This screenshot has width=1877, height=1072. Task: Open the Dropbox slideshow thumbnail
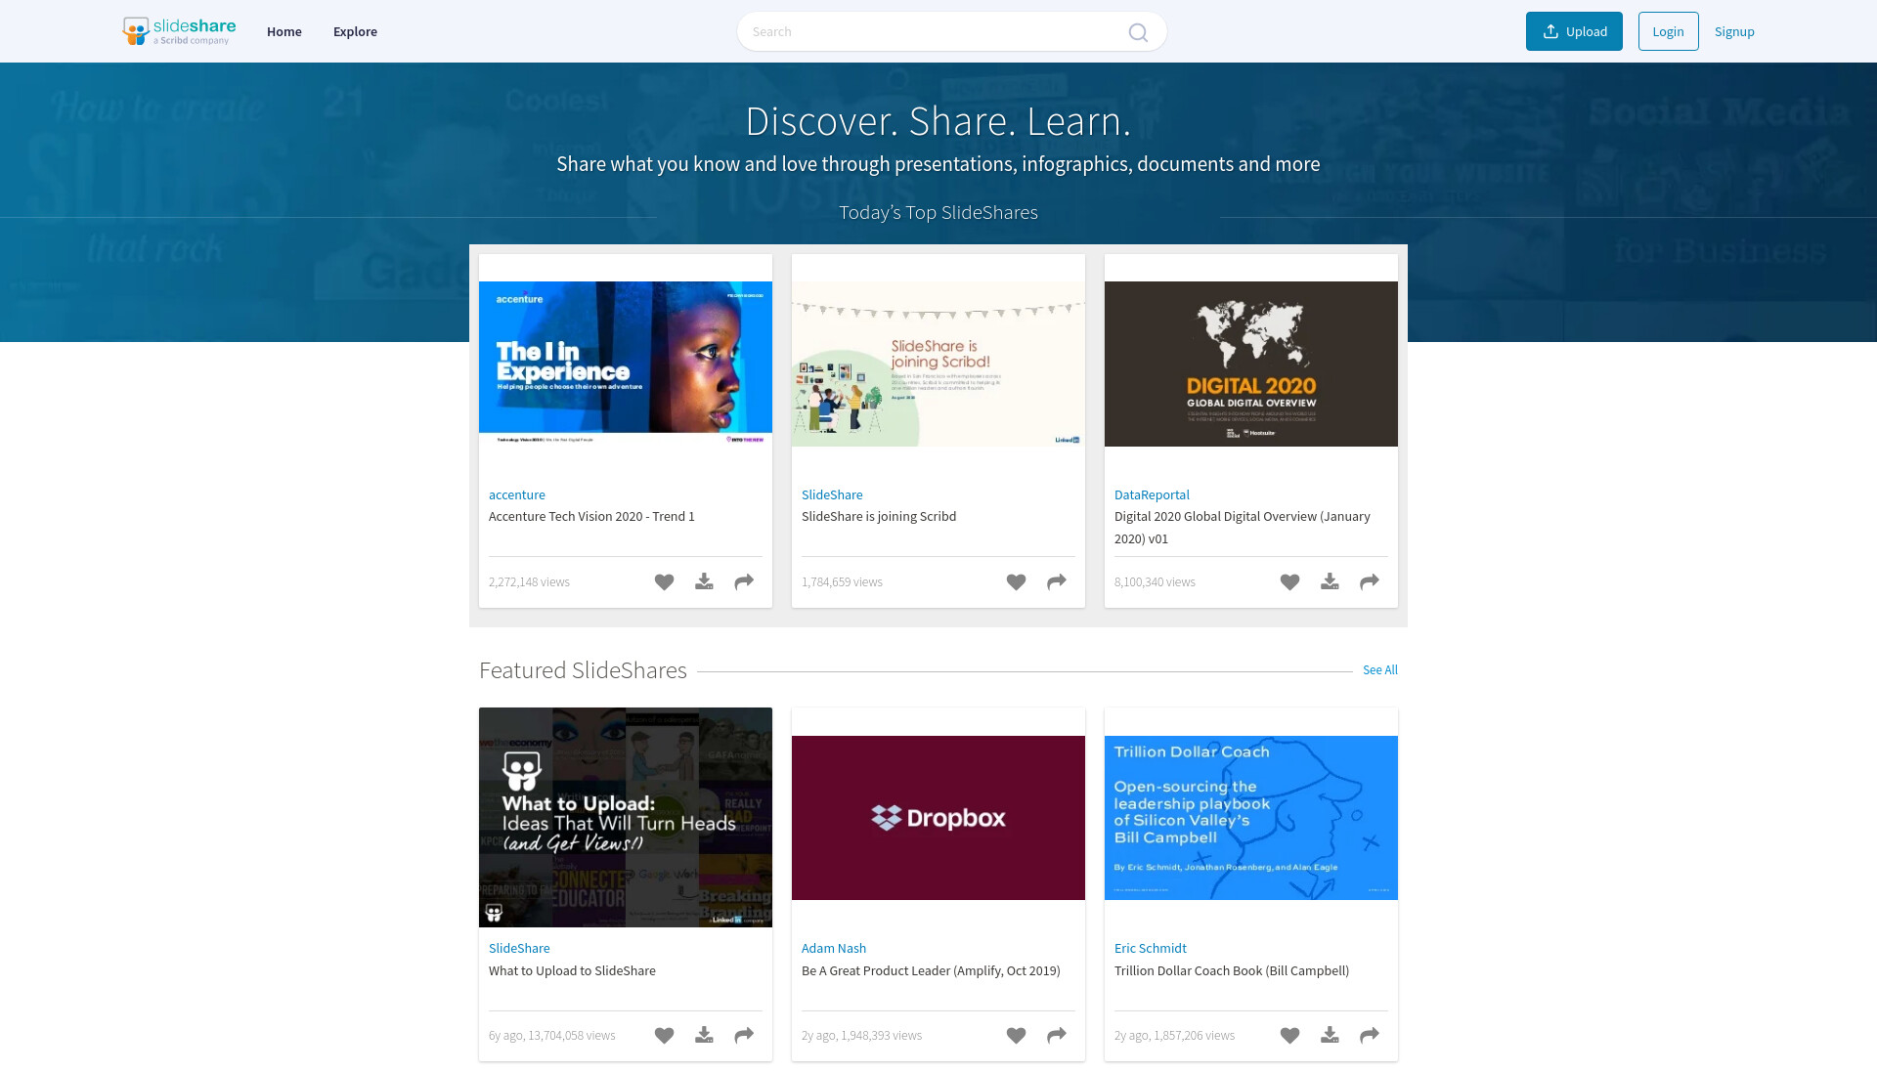[x=938, y=818]
